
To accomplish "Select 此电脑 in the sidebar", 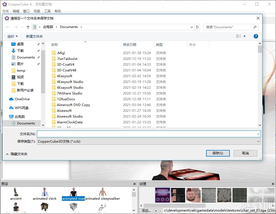I will [20, 117].
